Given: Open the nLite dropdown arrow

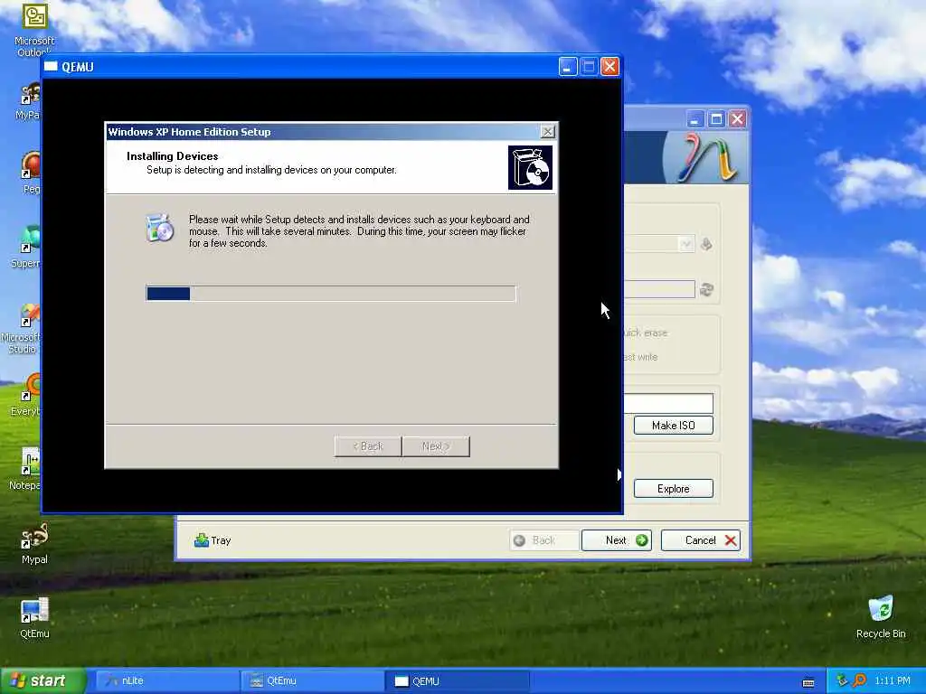Looking at the screenshot, I should 685,244.
